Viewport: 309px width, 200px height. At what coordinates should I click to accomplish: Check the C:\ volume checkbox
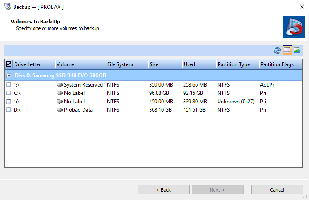click(9, 93)
